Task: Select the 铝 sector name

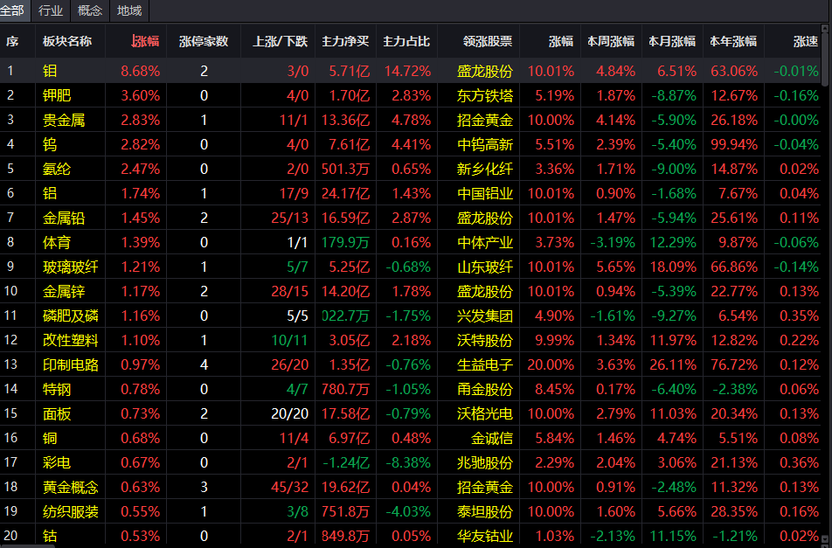Action: 50,193
